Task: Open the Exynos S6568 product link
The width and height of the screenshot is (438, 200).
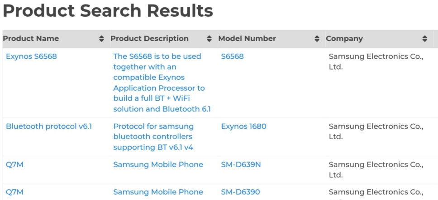Action: click(31, 56)
